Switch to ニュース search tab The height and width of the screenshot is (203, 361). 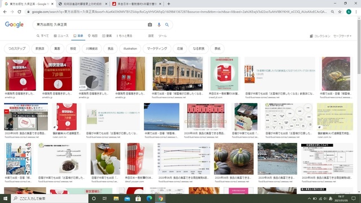point(61,36)
